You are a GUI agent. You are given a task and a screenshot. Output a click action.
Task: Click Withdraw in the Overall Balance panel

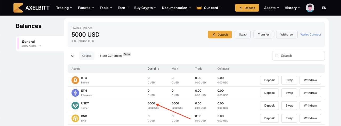click(287, 35)
